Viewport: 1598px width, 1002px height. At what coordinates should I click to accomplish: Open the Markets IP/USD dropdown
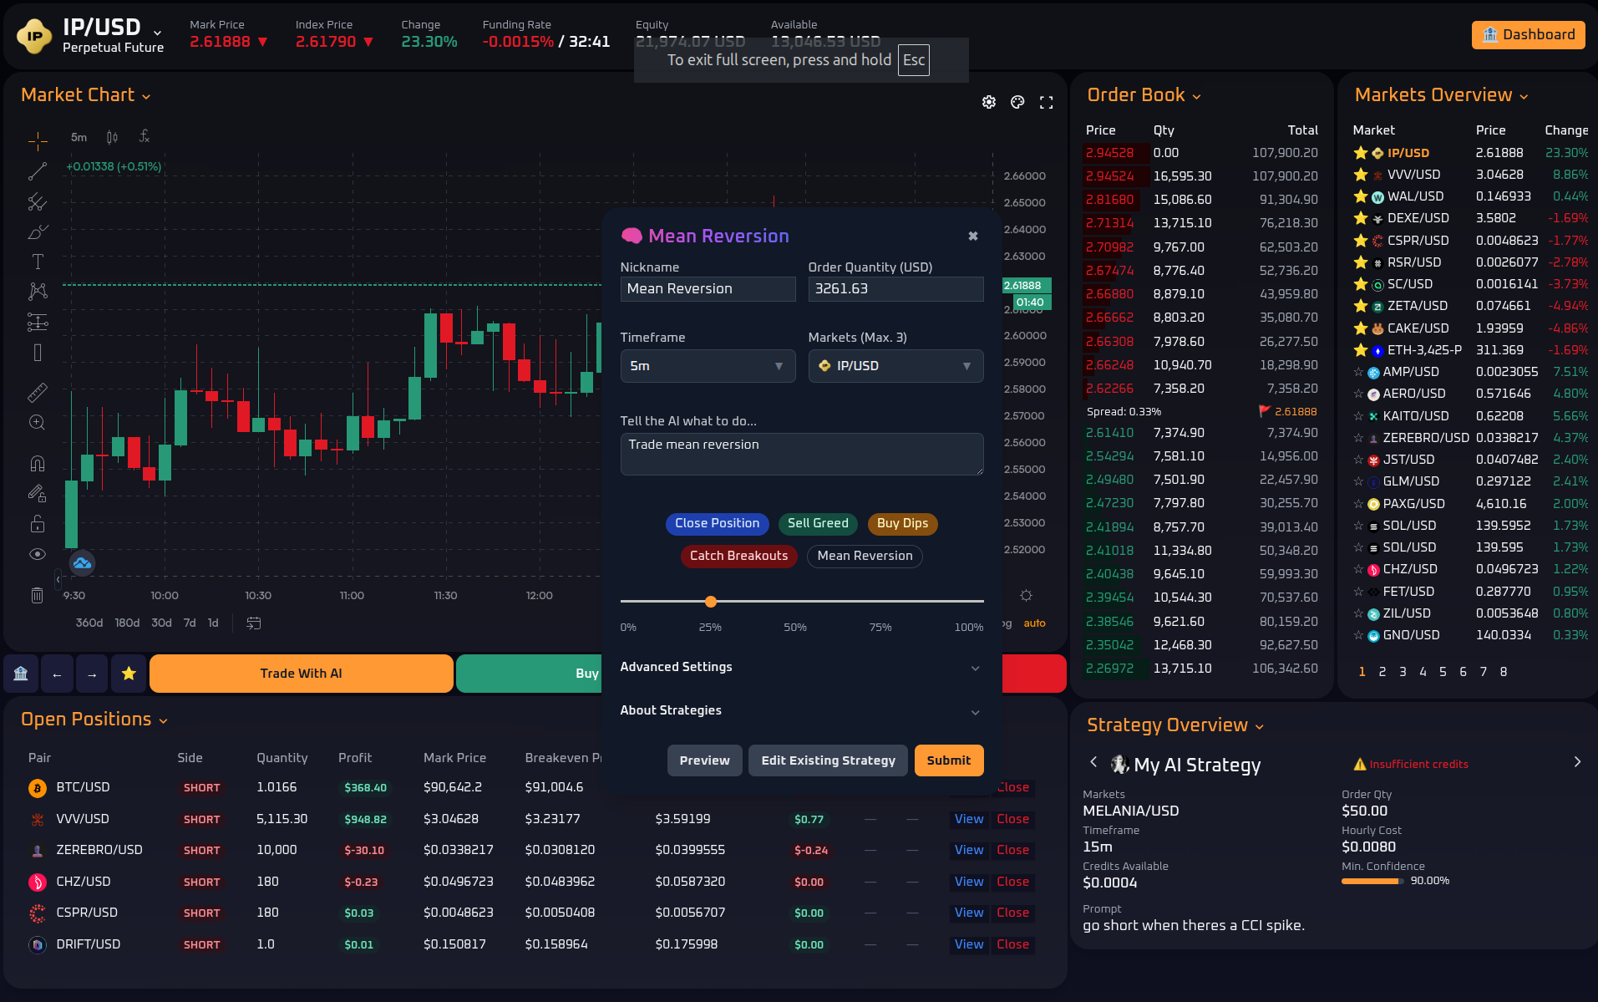[x=895, y=366]
